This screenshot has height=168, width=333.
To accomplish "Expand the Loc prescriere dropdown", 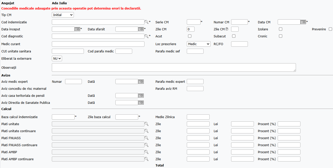I will [x=199, y=44].
